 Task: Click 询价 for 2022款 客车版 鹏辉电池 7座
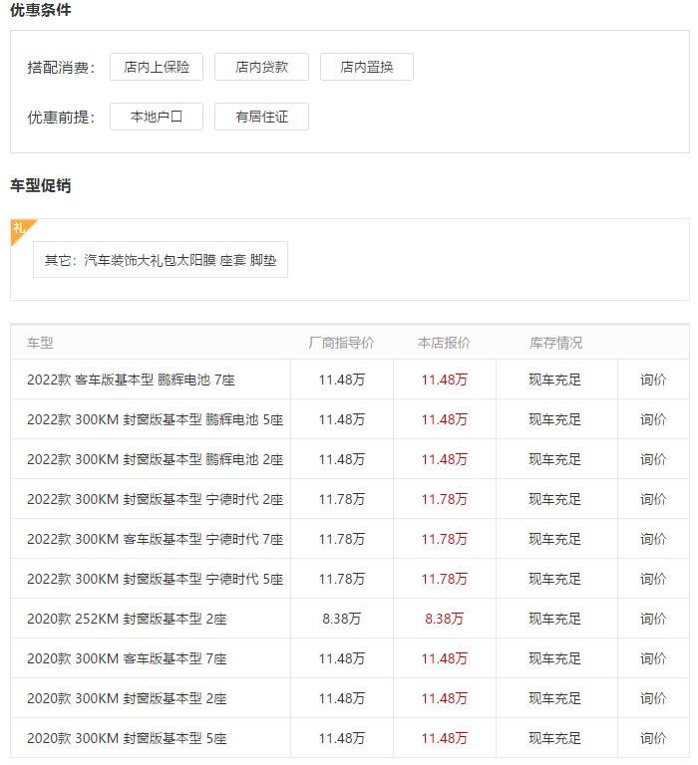point(653,380)
